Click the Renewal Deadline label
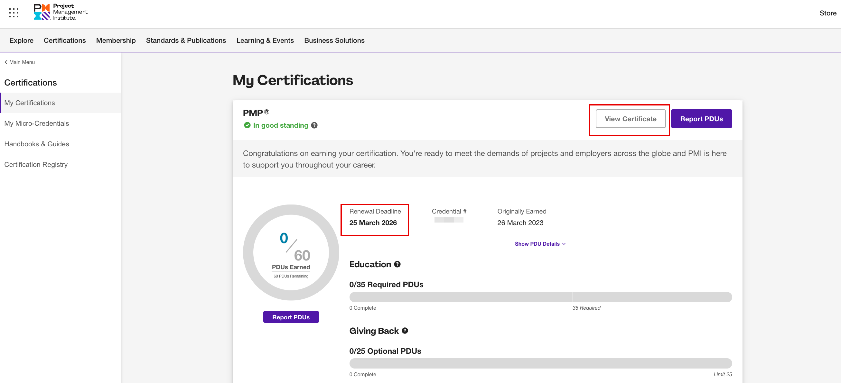Viewport: 841px width, 383px height. (375, 211)
